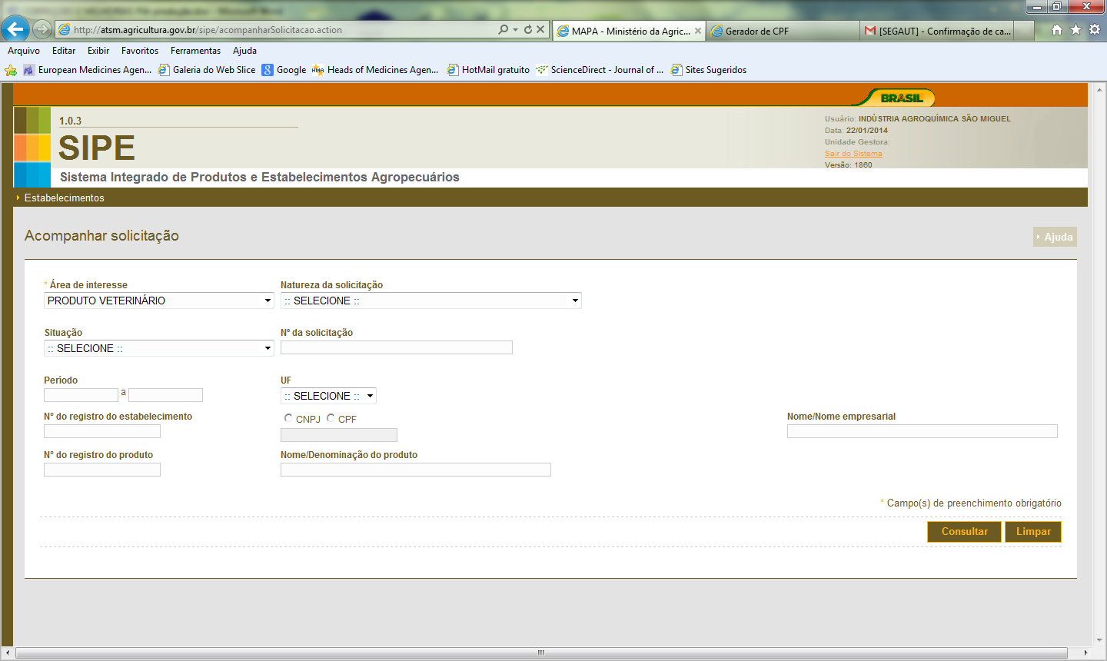Open the address bar search magnifier
1107x661 pixels.
[503, 29]
